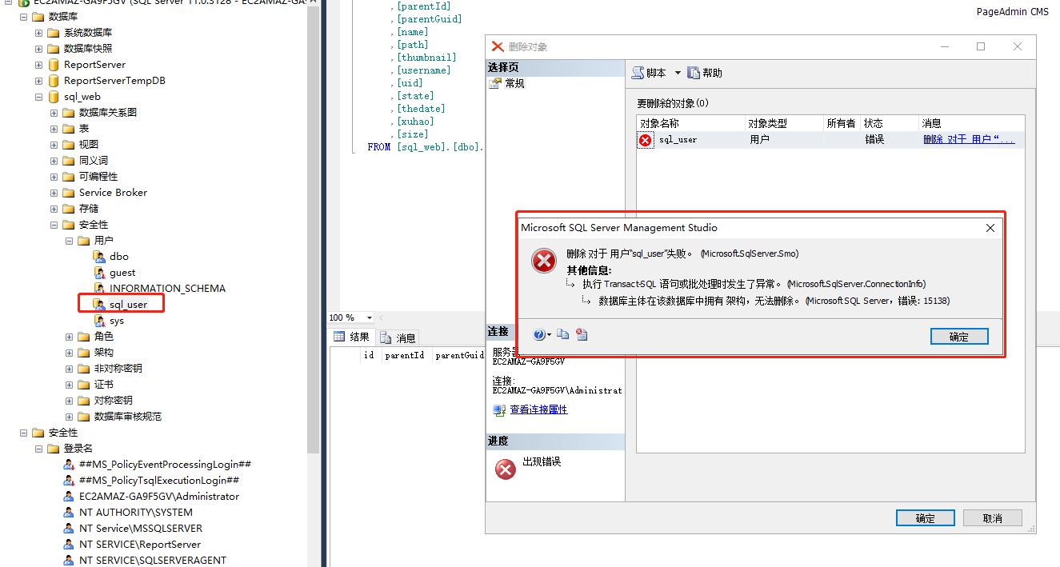The width and height of the screenshot is (1060, 567).
Task: Select the sys user icon
Action: [99, 321]
